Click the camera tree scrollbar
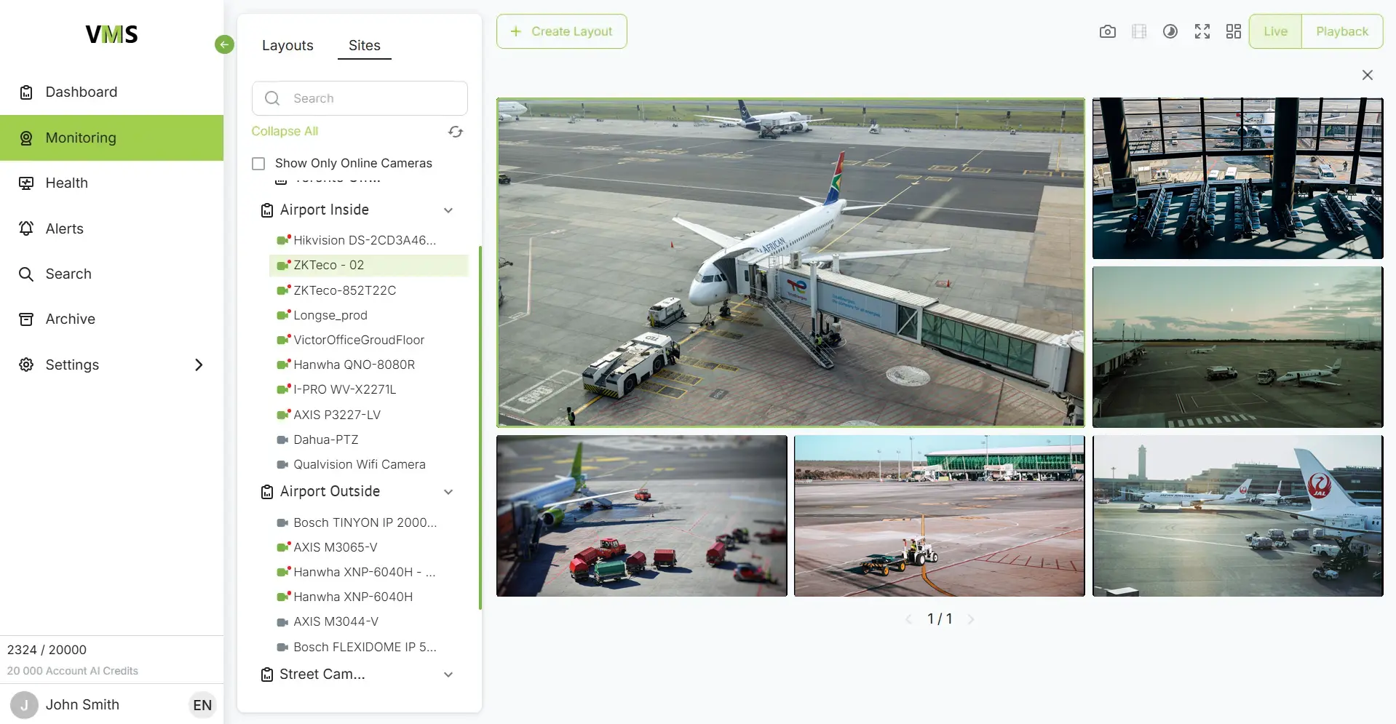 coord(480,428)
